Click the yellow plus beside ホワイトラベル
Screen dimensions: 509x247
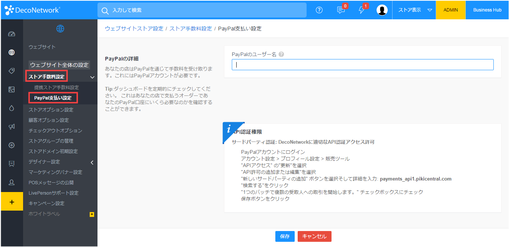click(x=92, y=214)
